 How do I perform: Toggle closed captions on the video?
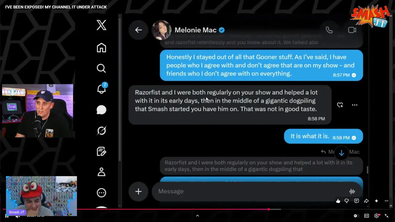coord(367,216)
